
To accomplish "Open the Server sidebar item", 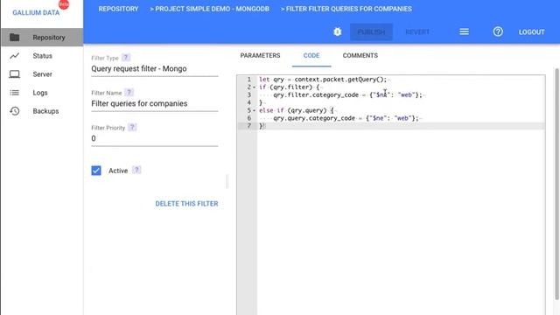I will pos(42,74).
